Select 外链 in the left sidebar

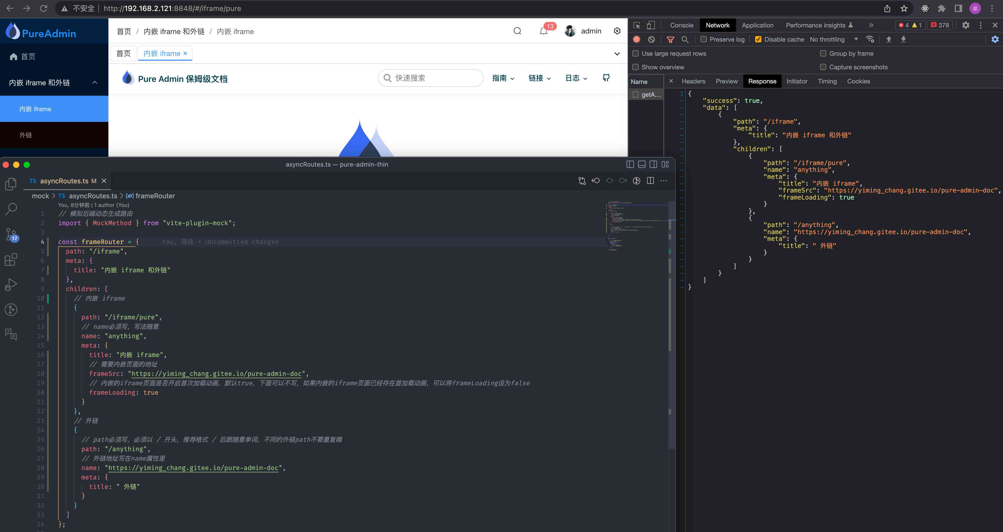[x=26, y=135]
